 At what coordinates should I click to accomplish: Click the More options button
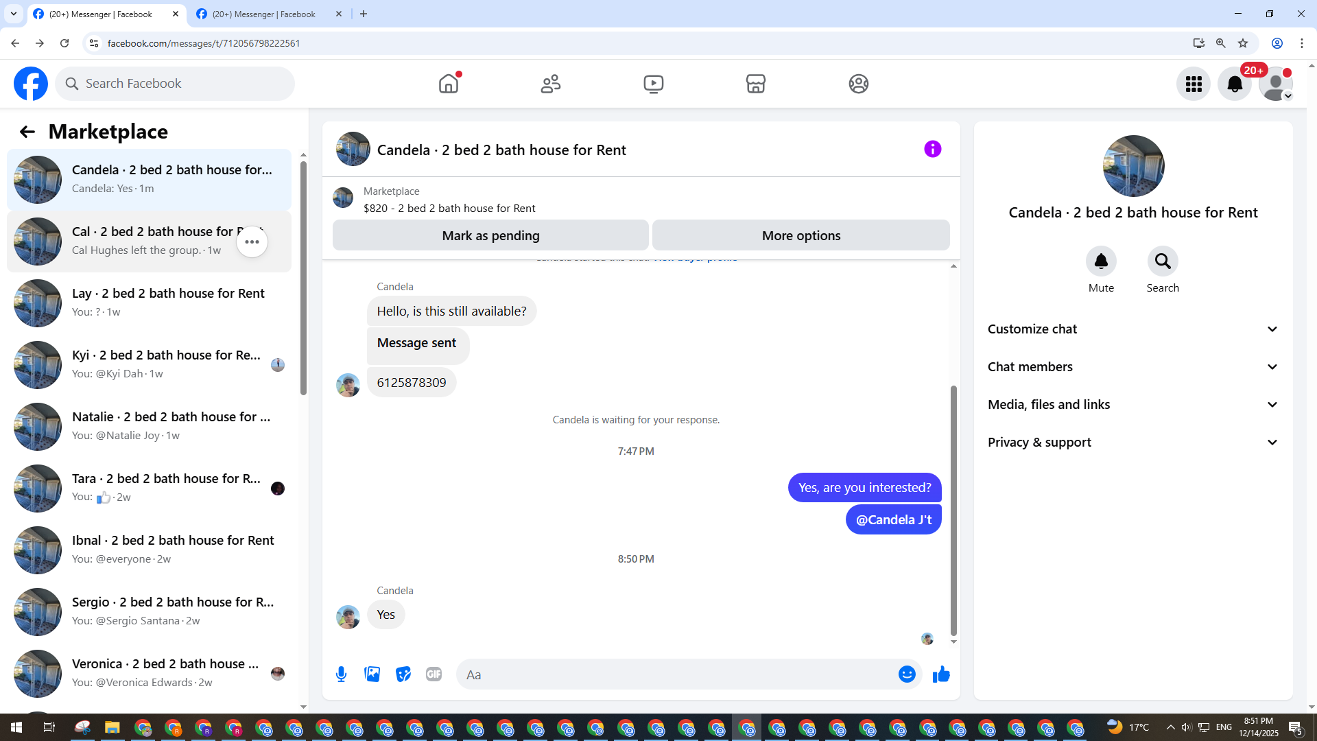(x=800, y=235)
